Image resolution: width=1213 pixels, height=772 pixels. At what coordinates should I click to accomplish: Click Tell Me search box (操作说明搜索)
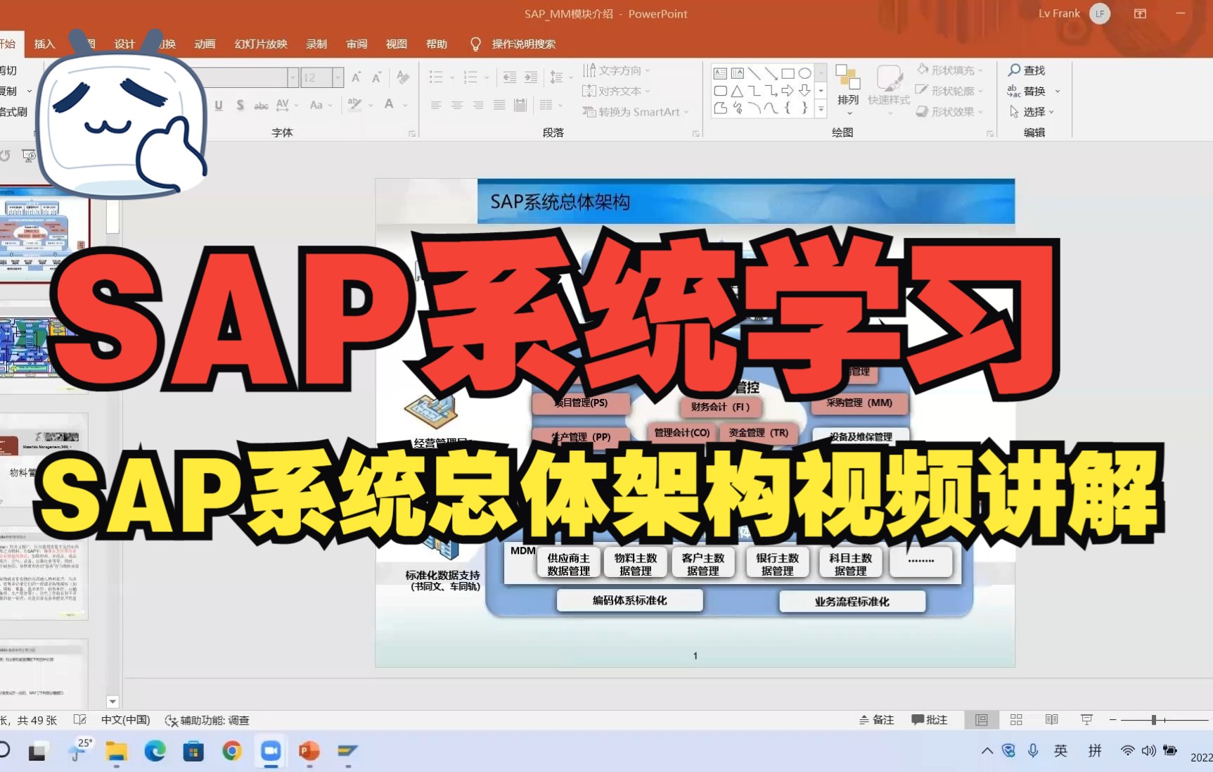(523, 44)
